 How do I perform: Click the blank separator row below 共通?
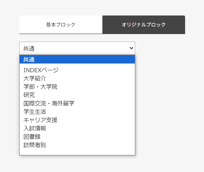77,65
